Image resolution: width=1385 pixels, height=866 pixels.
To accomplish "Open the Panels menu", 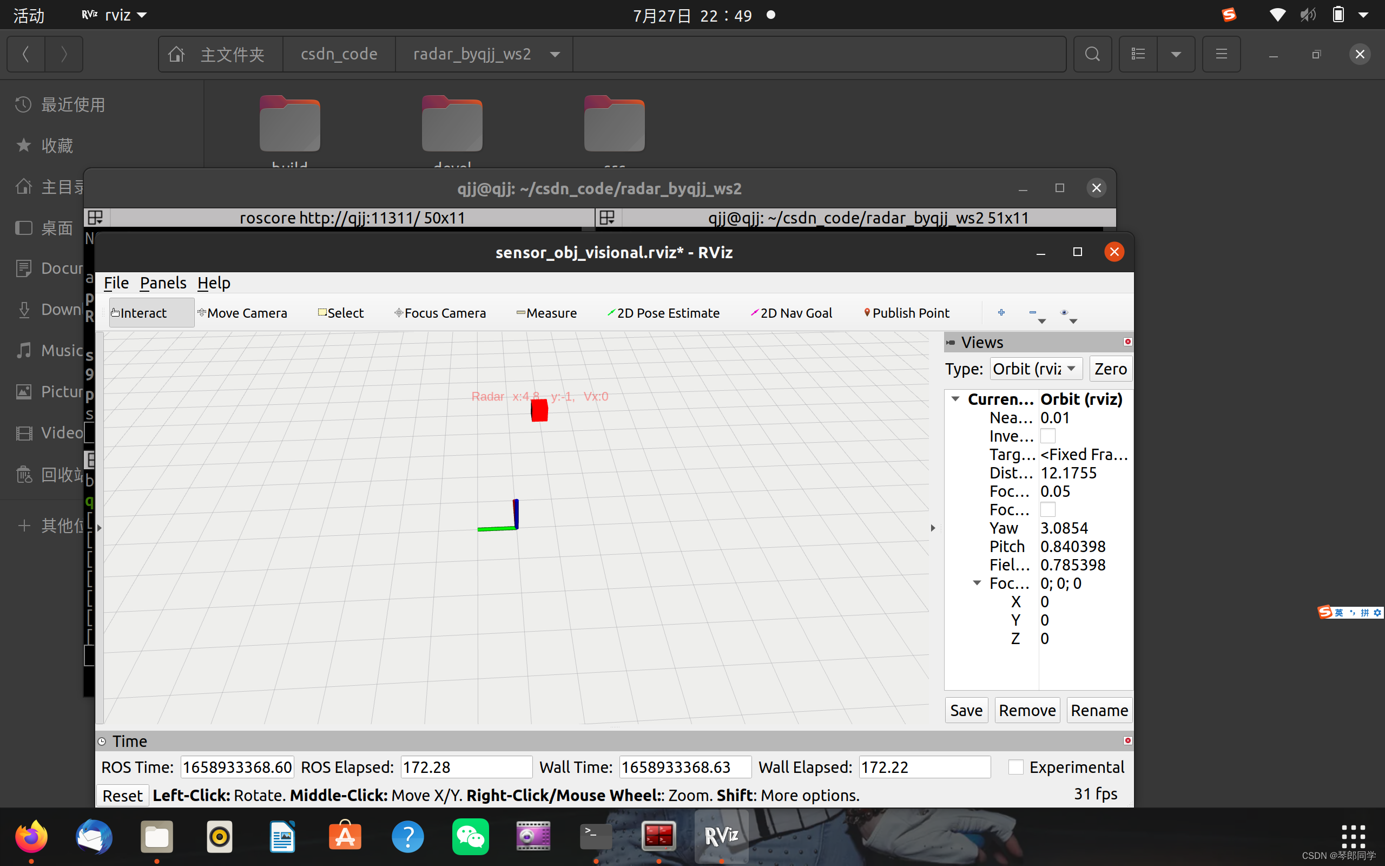I will click(163, 283).
